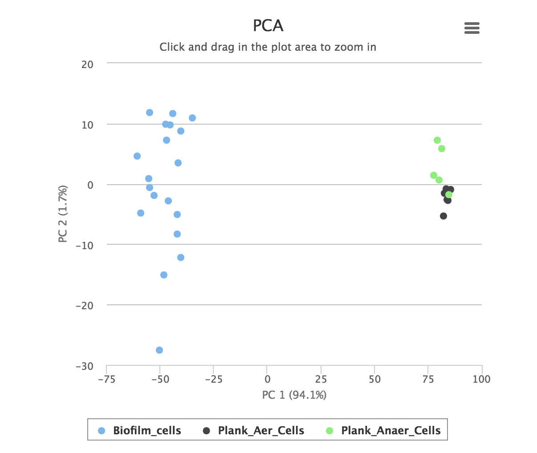
Task: Click the PCA chart title
Action: 268,25
